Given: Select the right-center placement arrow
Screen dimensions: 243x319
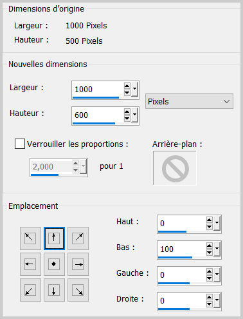Looking at the screenshot, I should click(x=78, y=264).
